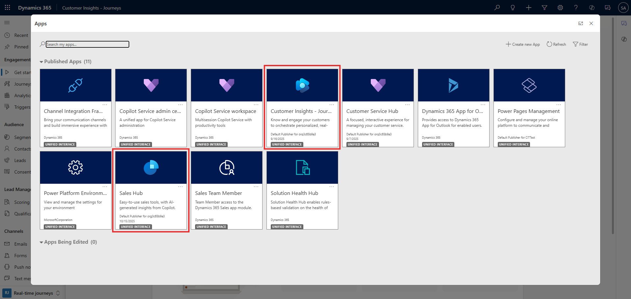Open the chat panel icon in header
Image resolution: width=631 pixels, height=299 pixels.
[608, 8]
